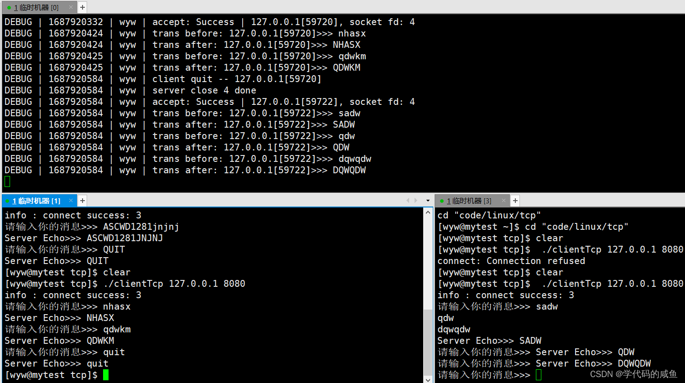Click 'info : connect success: 3' in pane [3]
The image size is (685, 383).
[x=506, y=295]
